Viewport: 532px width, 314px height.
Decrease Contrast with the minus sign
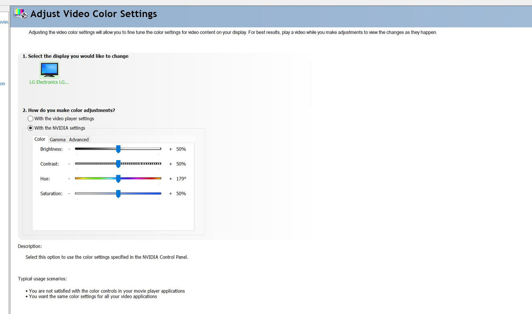tap(69, 164)
